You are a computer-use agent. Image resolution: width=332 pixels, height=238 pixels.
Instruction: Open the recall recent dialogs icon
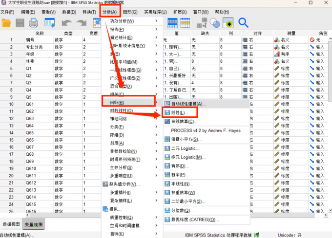(50, 23)
